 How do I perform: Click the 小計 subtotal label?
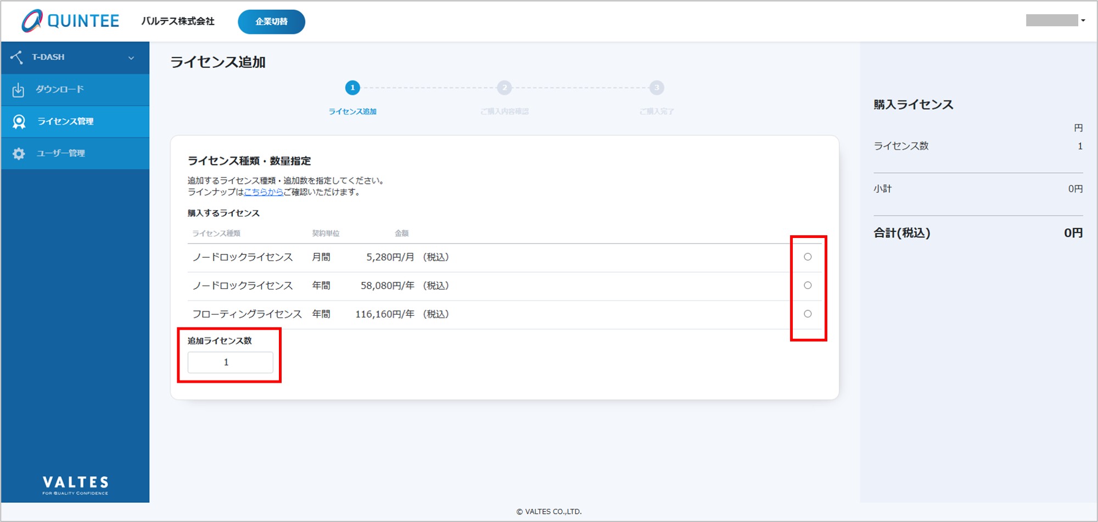[883, 189]
